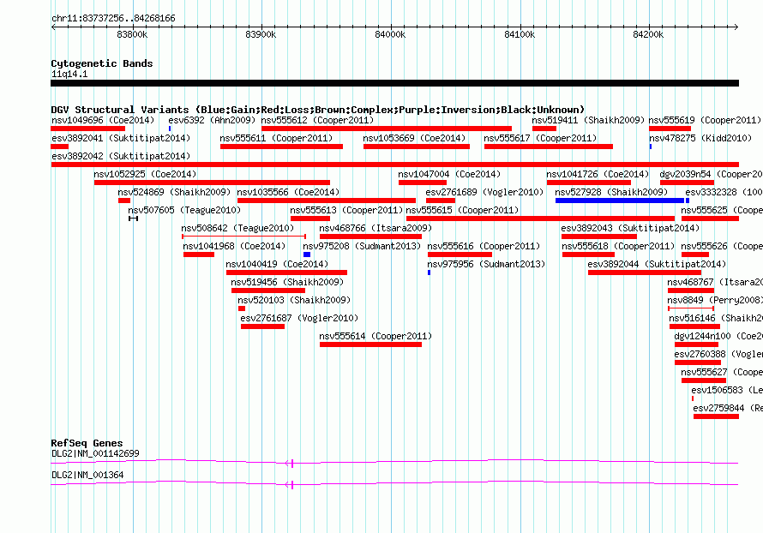The height and width of the screenshot is (533, 763).
Task: Select the nsv468767 variant label
Action: [x=715, y=282]
